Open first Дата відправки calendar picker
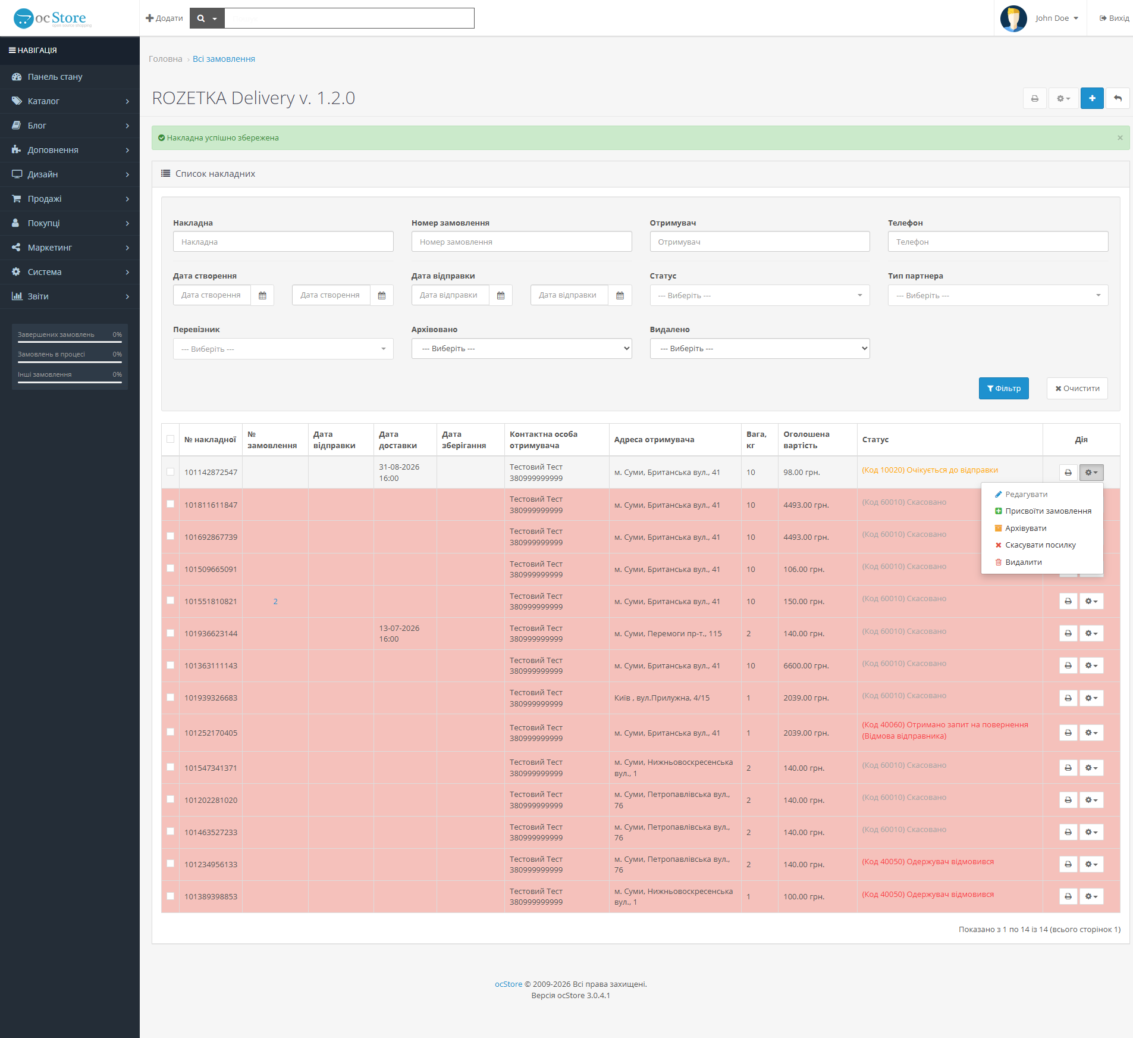This screenshot has width=1133, height=1038. [501, 295]
